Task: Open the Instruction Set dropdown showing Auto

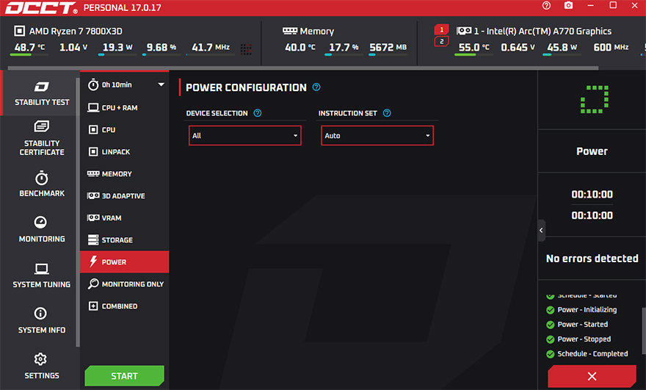Action: (377, 136)
